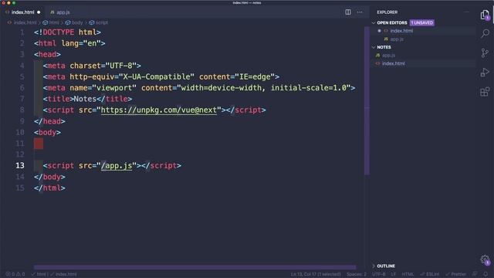The height and width of the screenshot is (278, 494).
Task: Click the notifications bell in status bar
Action: (486, 274)
